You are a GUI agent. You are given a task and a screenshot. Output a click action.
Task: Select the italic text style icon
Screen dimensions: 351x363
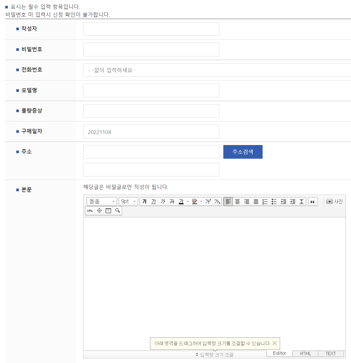tap(163, 201)
